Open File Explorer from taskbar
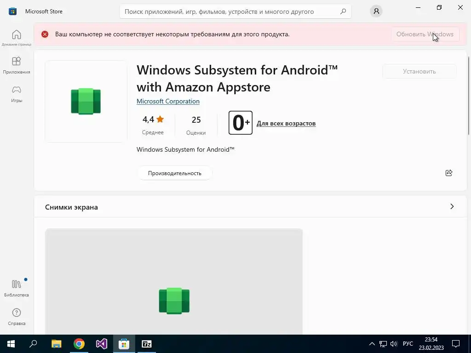471x353 pixels. pyautogui.click(x=56, y=344)
